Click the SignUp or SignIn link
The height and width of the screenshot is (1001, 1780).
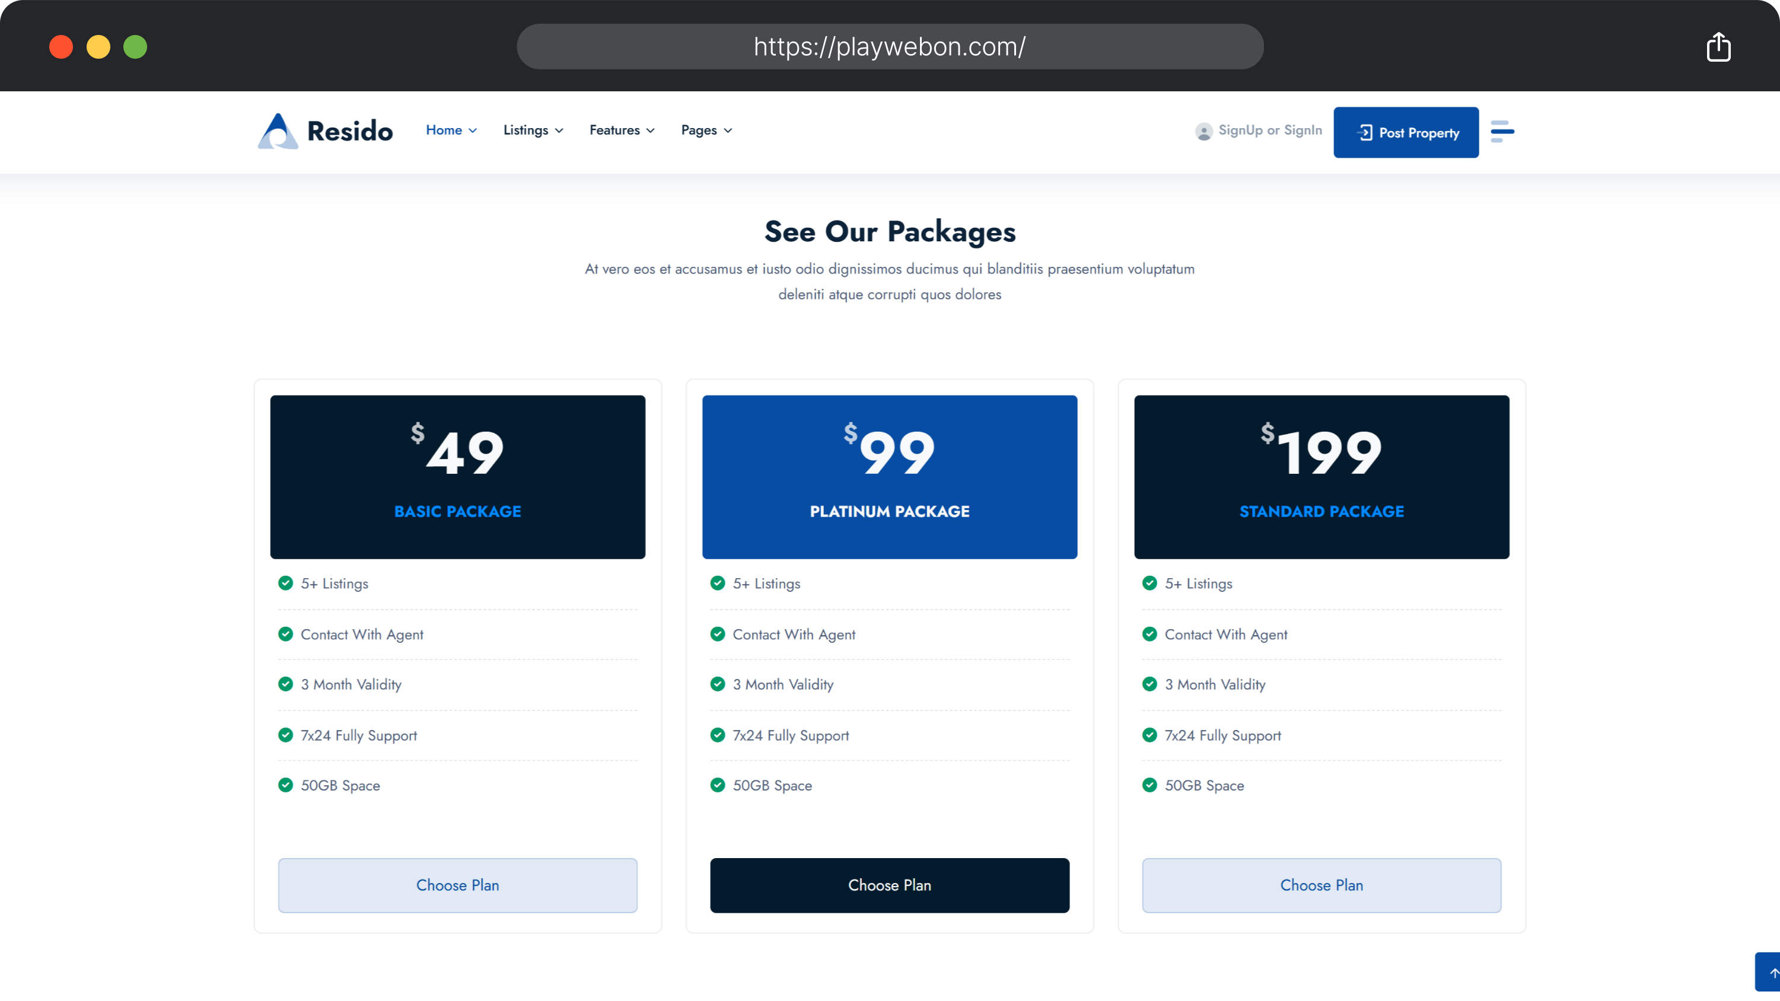coord(1270,130)
